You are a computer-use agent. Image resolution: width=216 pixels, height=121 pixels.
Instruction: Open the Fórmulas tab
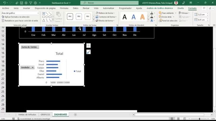(64, 8)
